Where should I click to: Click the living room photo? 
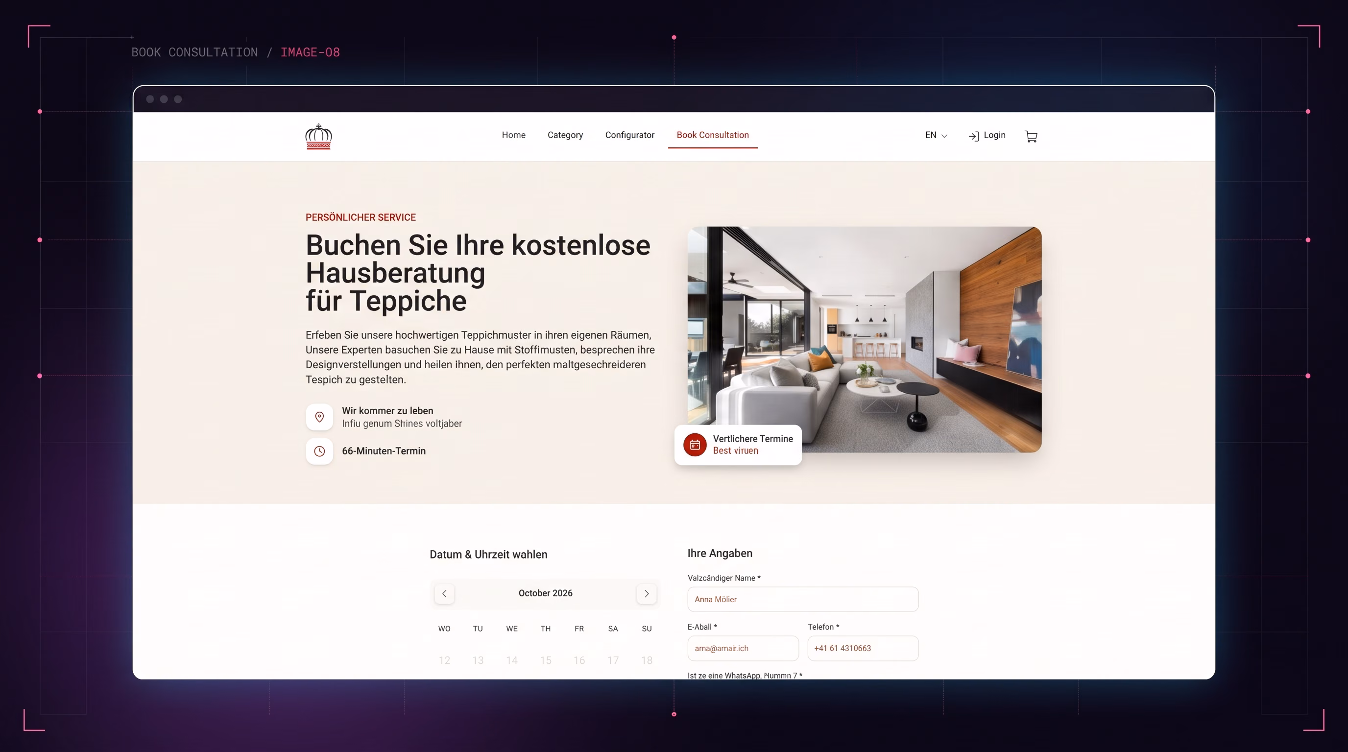(864, 339)
